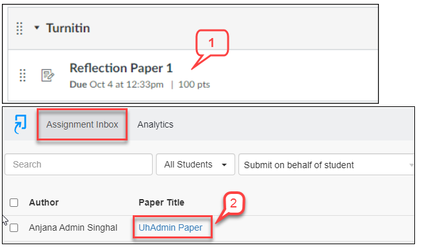Collapse the Turnitin assignment group
This screenshot has width=424, height=250.
(37, 28)
